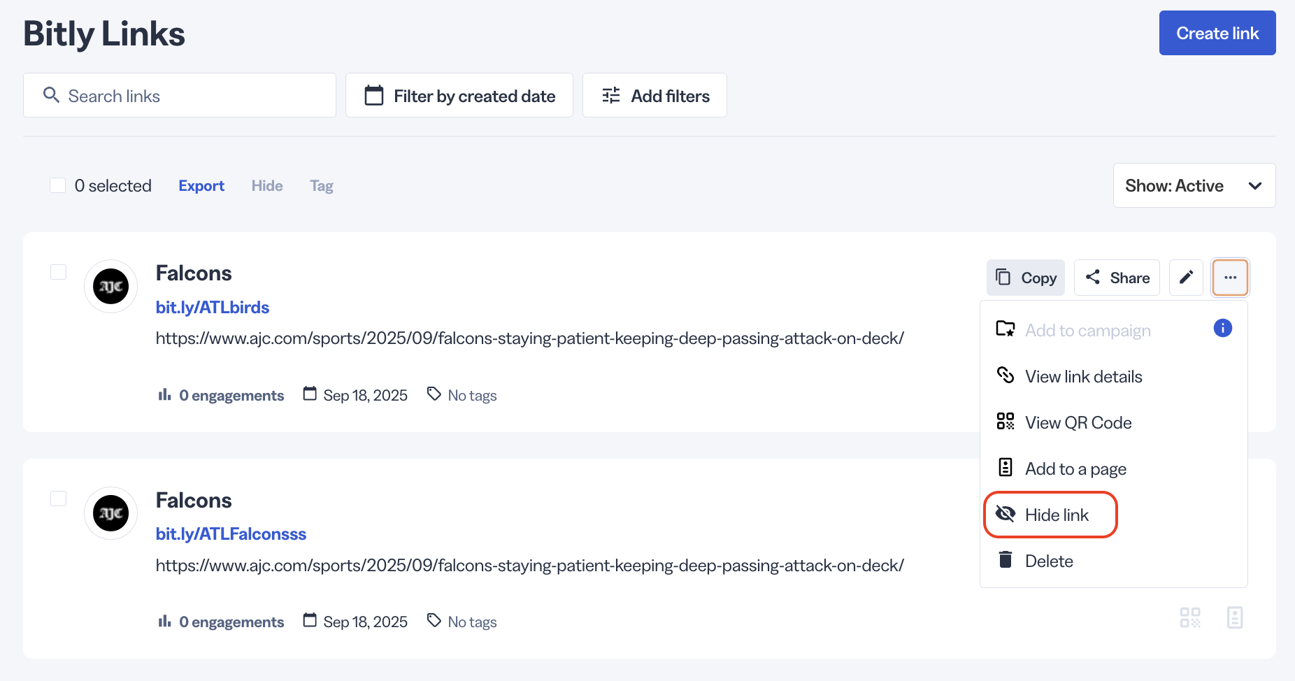
Task: Check the first Falcons link checkbox
Action: point(58,272)
